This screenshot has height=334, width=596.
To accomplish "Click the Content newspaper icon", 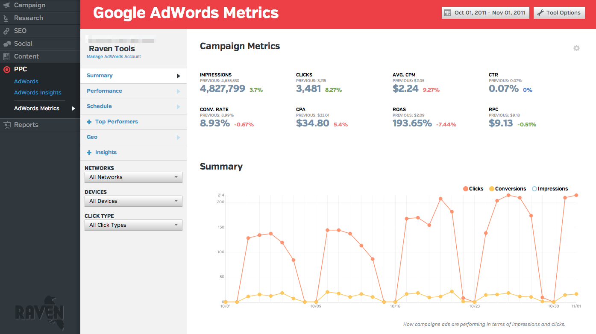I will [6, 57].
